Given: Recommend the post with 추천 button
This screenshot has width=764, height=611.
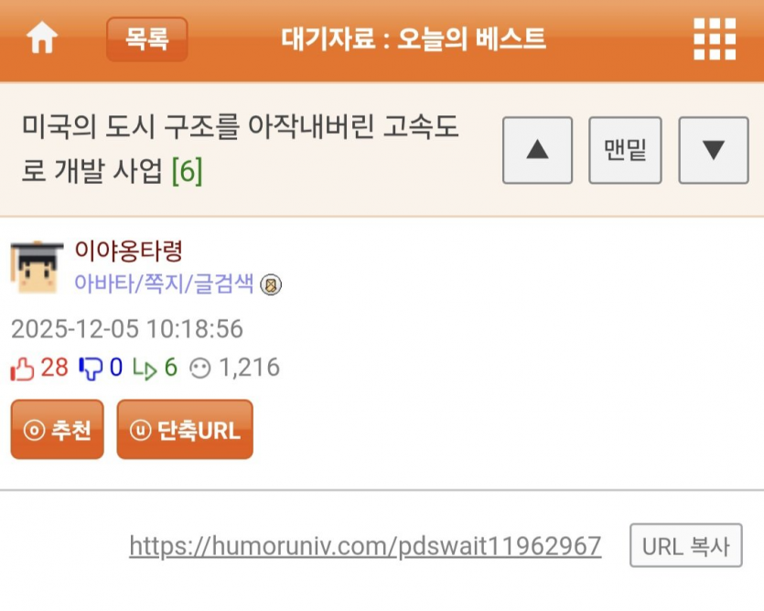Looking at the screenshot, I should (58, 429).
